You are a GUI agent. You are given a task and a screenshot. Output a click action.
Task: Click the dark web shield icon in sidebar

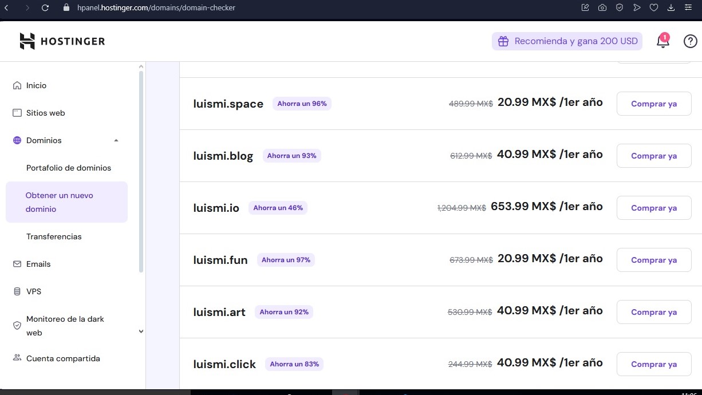tap(17, 326)
